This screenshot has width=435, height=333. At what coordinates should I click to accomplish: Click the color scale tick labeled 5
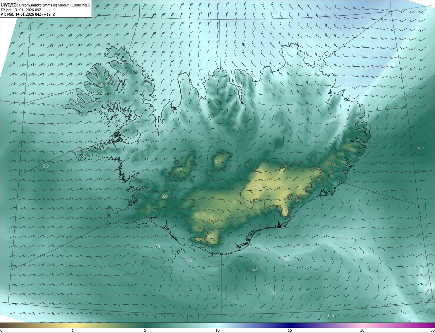[x=145, y=330]
